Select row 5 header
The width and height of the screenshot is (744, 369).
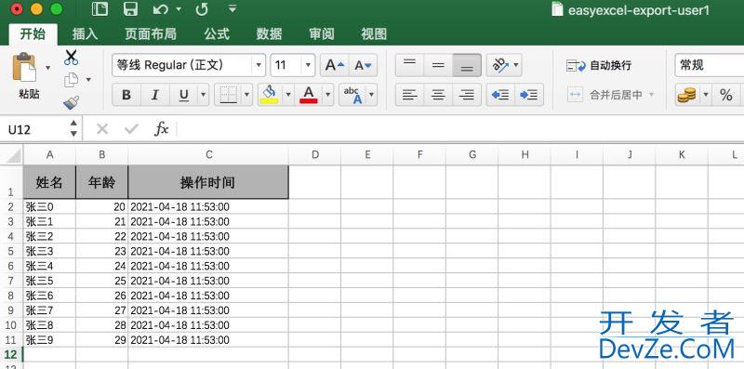(11, 251)
